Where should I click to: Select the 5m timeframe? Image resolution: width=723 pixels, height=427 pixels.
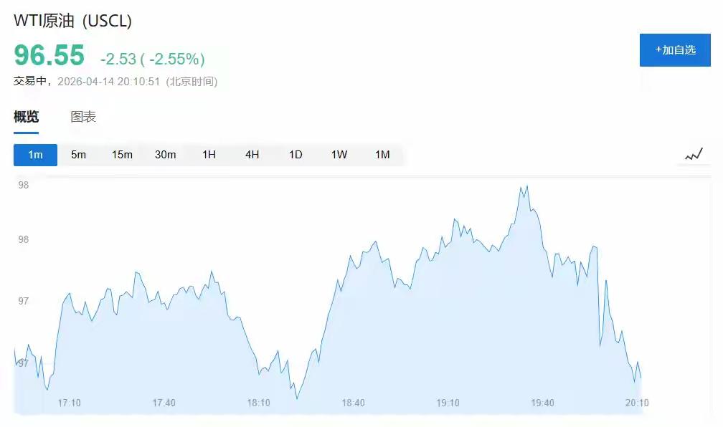point(78,155)
